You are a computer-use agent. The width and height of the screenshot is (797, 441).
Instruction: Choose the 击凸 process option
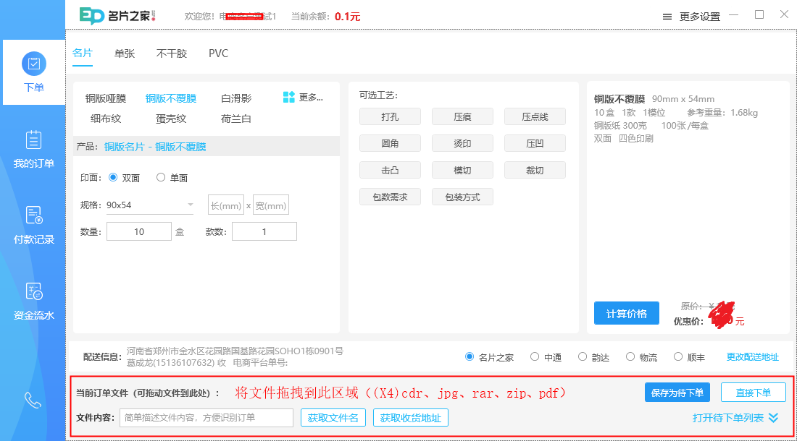pyautogui.click(x=390, y=171)
